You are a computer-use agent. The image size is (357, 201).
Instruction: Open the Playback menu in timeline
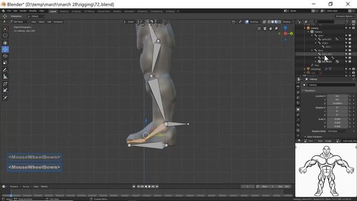[15, 186]
